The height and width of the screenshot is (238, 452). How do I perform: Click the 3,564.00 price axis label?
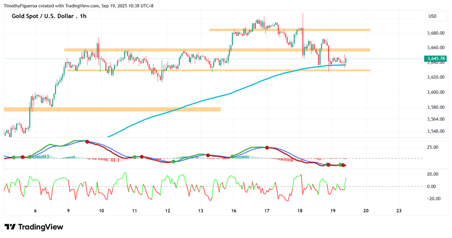click(436, 119)
